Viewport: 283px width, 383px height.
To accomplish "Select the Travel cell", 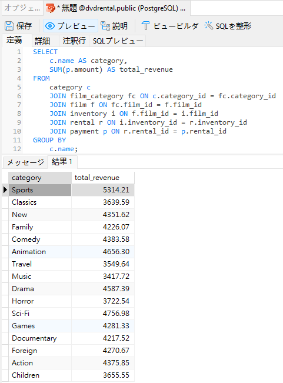I will pyautogui.click(x=40, y=264).
